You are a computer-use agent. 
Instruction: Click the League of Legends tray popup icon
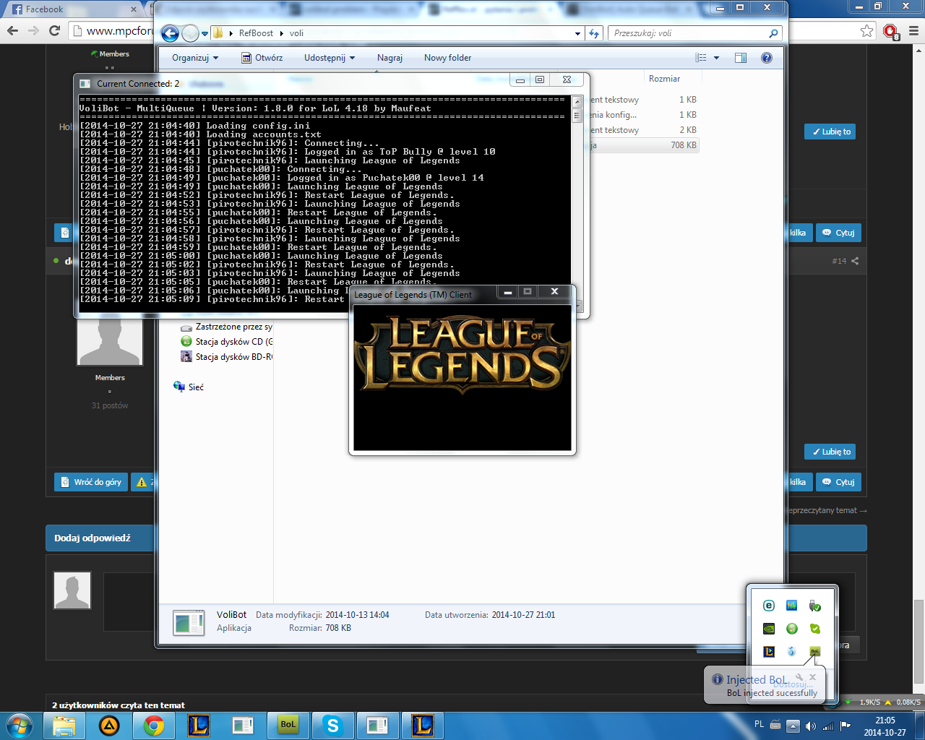coord(769,652)
